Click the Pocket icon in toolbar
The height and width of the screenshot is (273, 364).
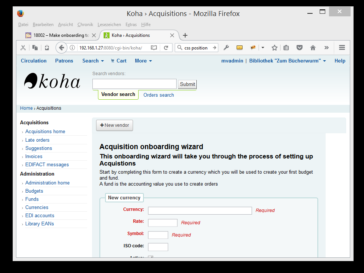point(299,48)
